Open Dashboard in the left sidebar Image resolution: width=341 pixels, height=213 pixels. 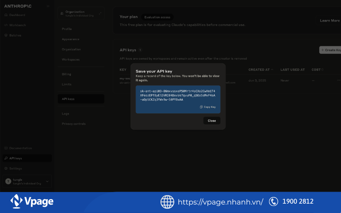[17, 15]
